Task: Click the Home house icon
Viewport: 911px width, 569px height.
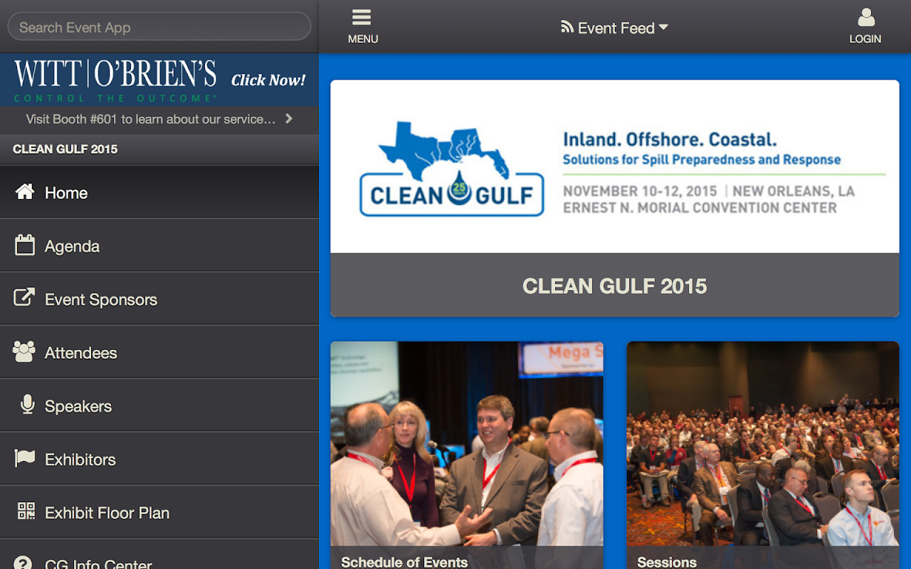Action: click(25, 191)
